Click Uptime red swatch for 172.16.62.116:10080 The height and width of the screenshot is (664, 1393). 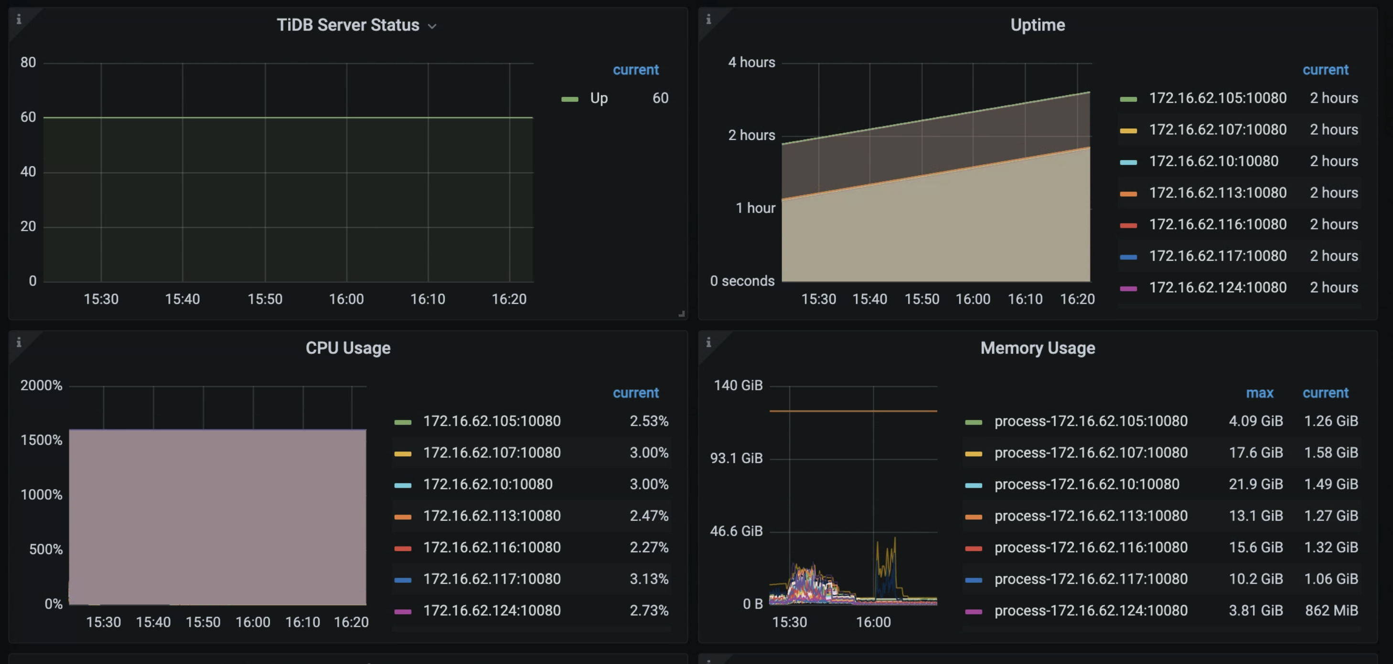click(1128, 225)
